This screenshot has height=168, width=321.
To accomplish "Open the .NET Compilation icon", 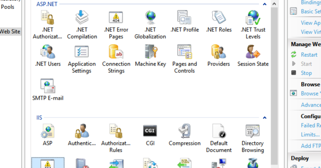I will pos(82,24).
